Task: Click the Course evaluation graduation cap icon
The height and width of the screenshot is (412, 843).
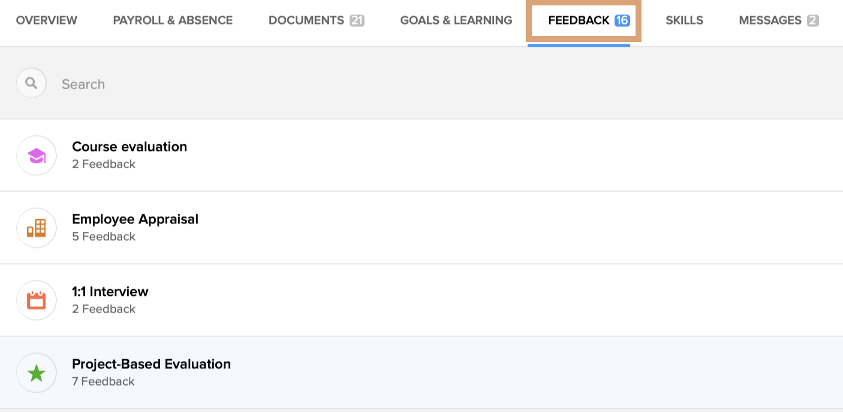Action: [37, 156]
